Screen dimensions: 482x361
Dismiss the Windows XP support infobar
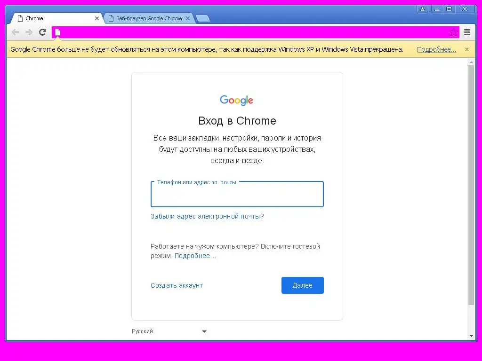(x=467, y=49)
